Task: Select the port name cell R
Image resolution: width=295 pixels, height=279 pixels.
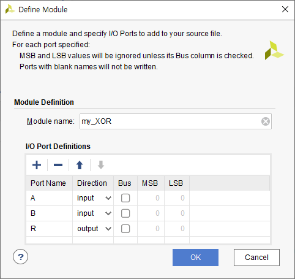Action: 49,229
